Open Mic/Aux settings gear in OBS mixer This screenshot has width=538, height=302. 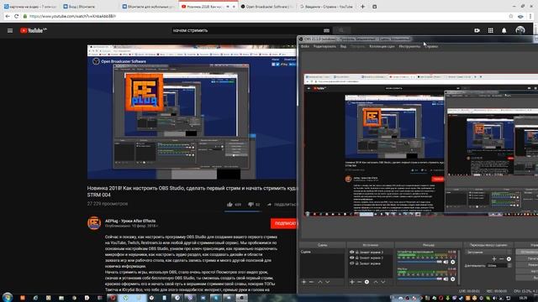[x=452, y=279]
